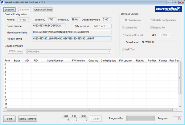The width and height of the screenshot is (185, 125).
Task: Unlock the MP Tool
Action: pyautogui.click(x=43, y=9)
